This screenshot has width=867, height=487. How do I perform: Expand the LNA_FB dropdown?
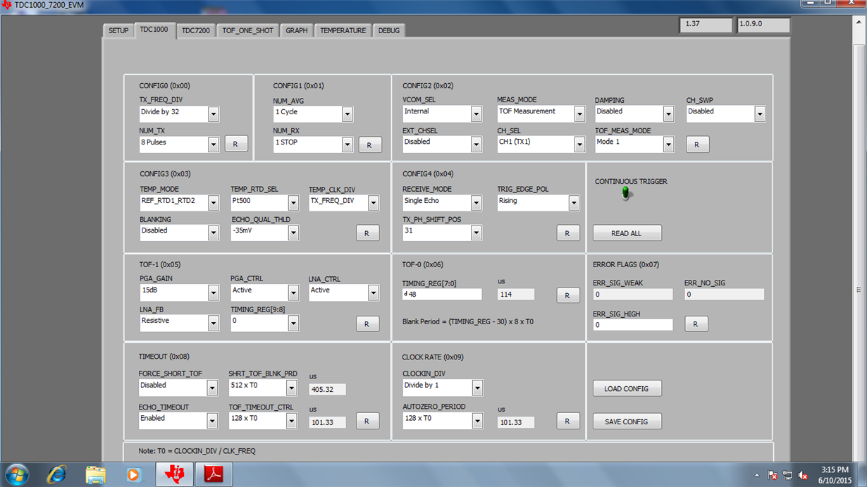tap(214, 323)
